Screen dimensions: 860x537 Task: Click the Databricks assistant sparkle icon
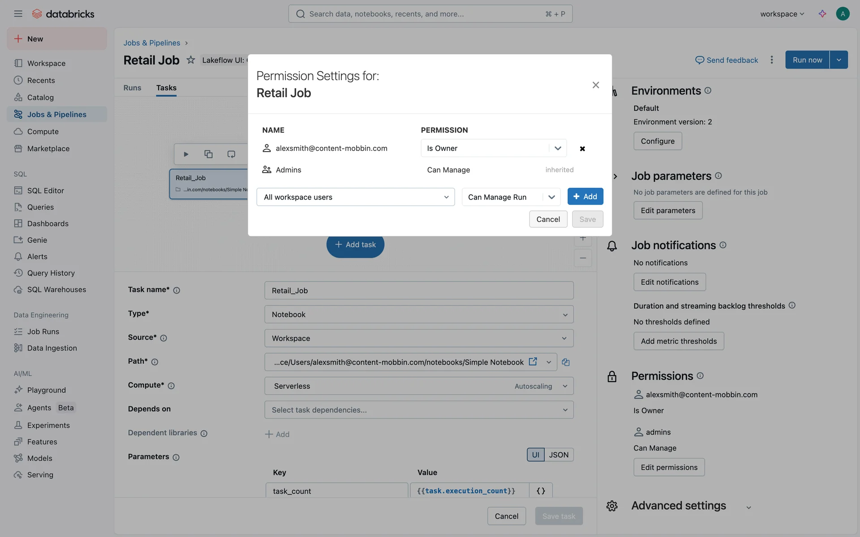pyautogui.click(x=822, y=14)
